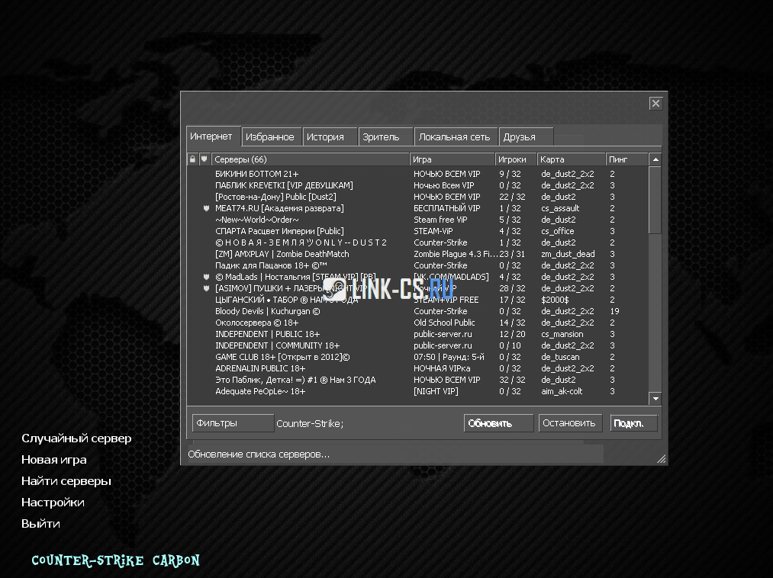Open the Фильтры panel
Image resolution: width=773 pixels, height=578 pixels.
tap(232, 423)
